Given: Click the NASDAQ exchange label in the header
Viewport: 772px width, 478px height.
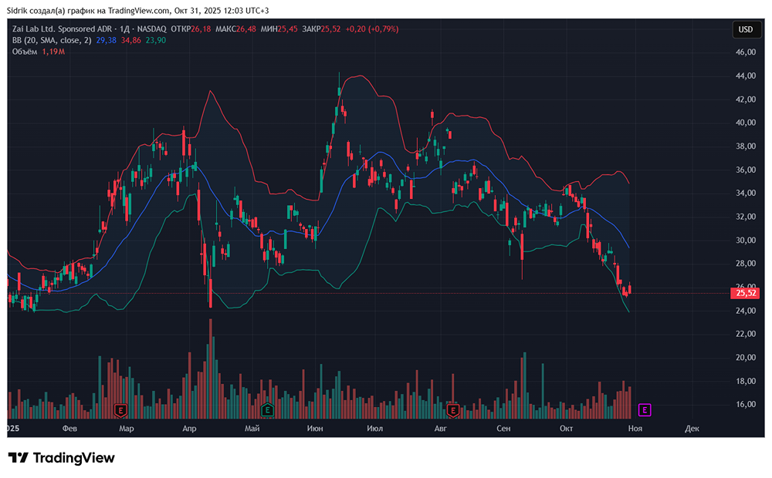Looking at the screenshot, I should tap(151, 29).
